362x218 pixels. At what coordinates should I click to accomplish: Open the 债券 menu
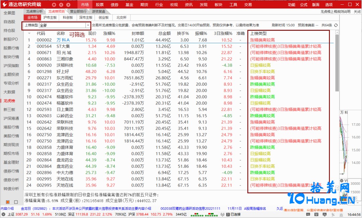point(115,5)
